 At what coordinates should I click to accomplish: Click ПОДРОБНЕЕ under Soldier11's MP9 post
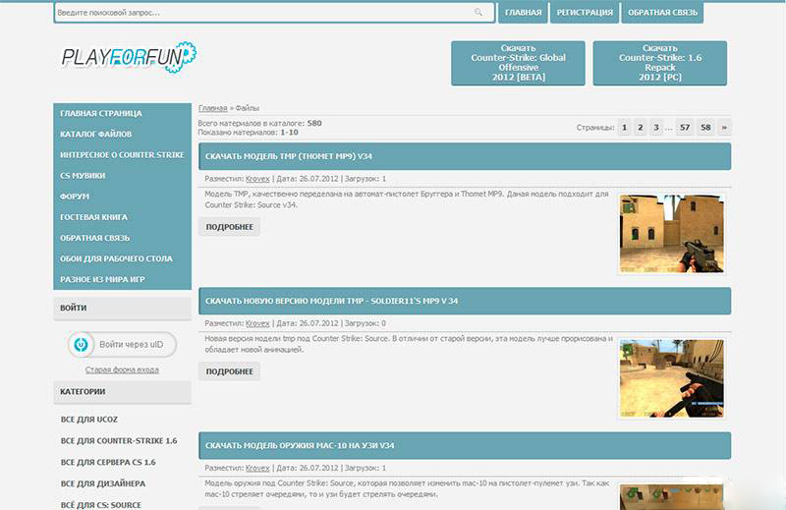click(230, 371)
